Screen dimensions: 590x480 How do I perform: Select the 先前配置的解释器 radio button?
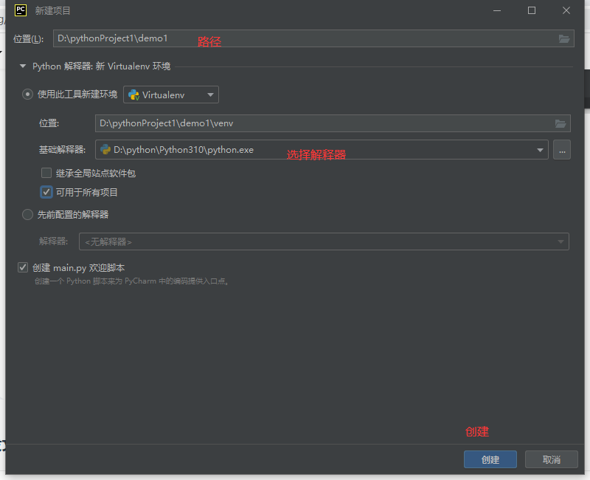[x=27, y=215]
